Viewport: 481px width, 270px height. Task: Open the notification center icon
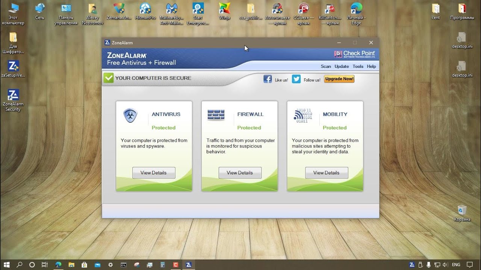470,265
